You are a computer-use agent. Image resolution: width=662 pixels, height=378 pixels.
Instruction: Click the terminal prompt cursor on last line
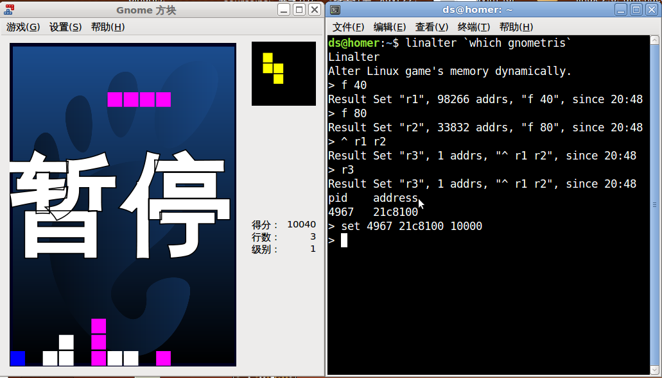point(344,241)
